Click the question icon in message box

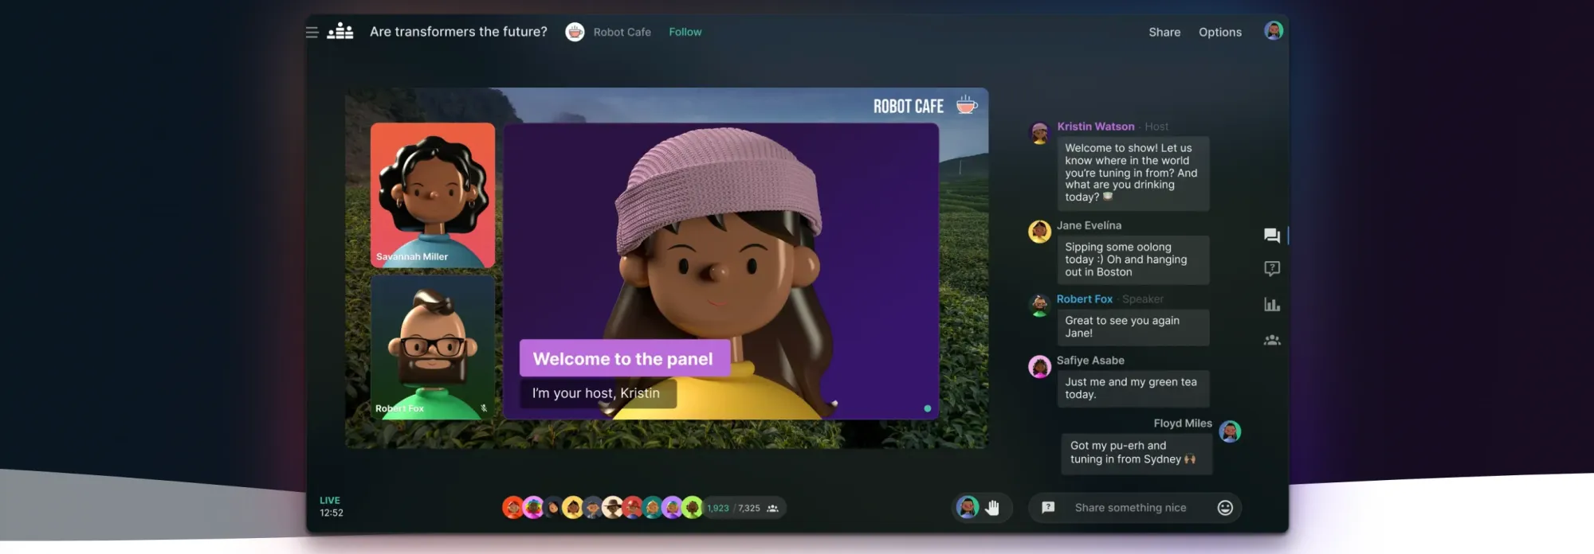click(1048, 508)
